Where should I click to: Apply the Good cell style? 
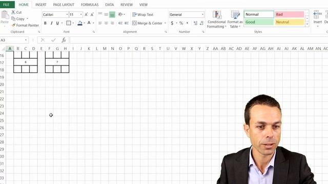click(259, 22)
